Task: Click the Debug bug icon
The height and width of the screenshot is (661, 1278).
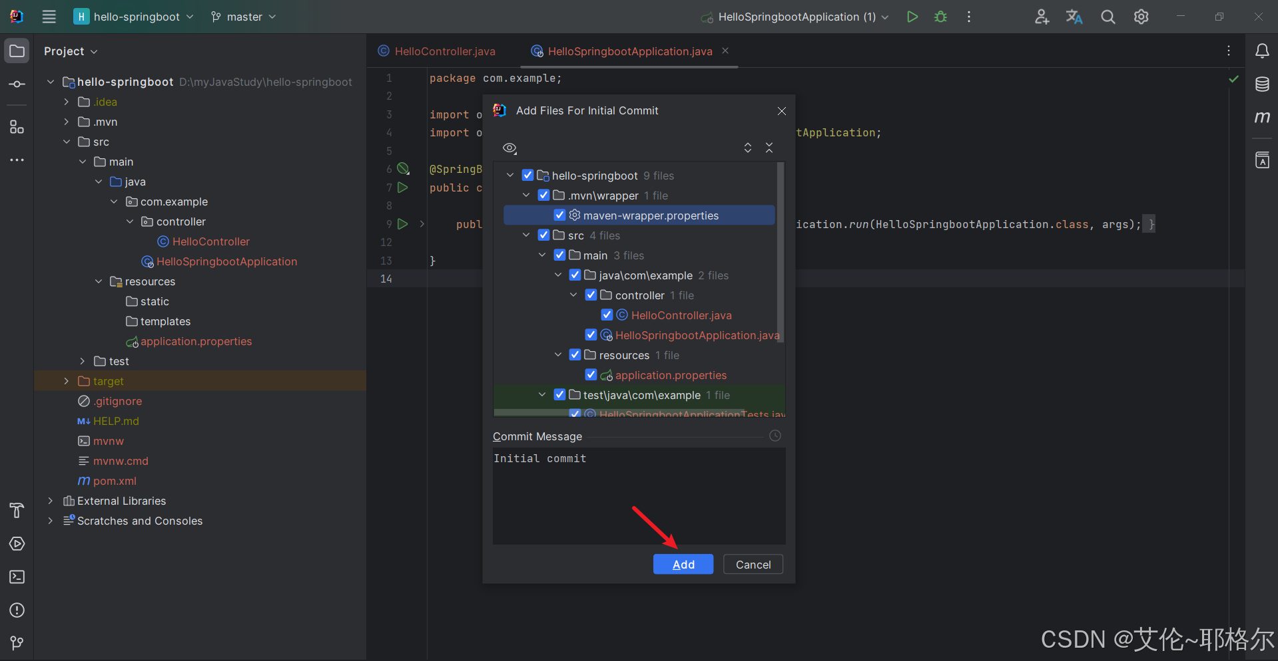Action: pyautogui.click(x=940, y=17)
